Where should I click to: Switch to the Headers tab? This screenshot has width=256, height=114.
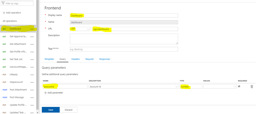pyautogui.click(x=75, y=59)
